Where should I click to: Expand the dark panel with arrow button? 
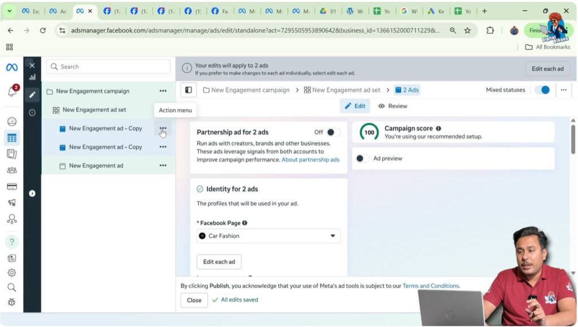pyautogui.click(x=32, y=193)
